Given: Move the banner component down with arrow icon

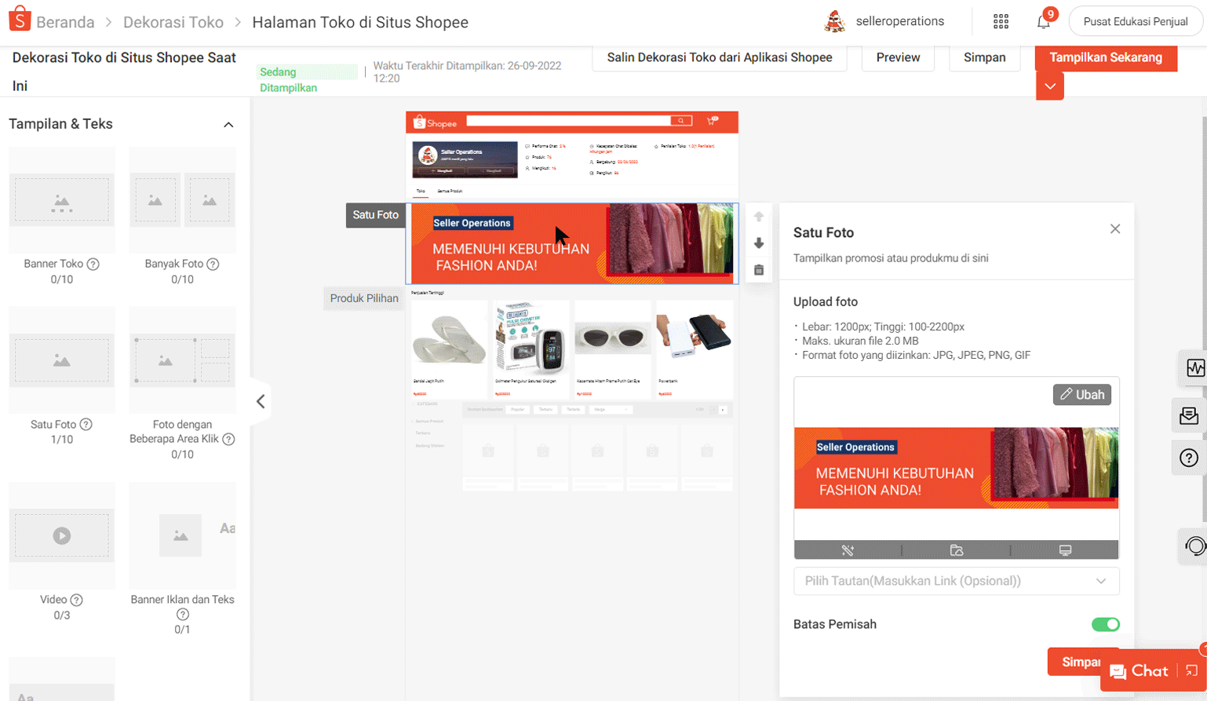Looking at the screenshot, I should 758,243.
